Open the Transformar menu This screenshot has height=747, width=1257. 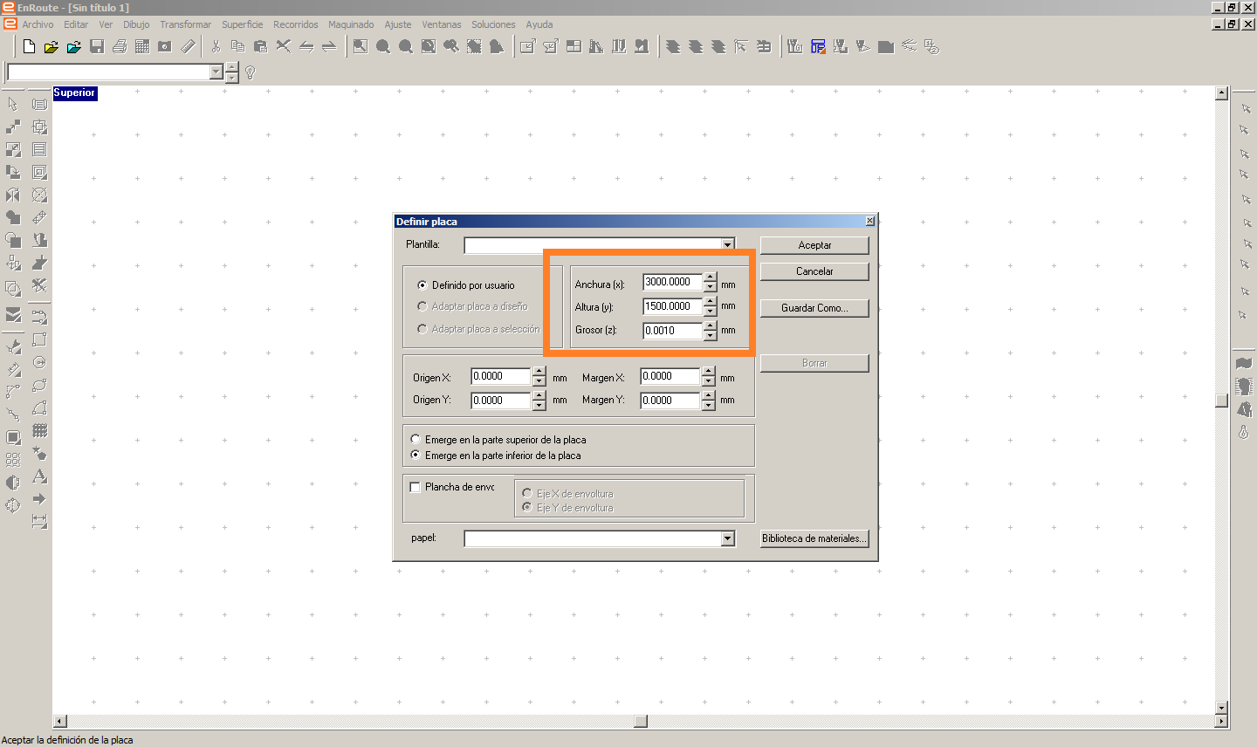pos(185,24)
